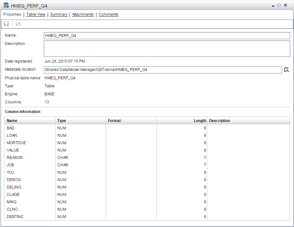Open the Summary tab
The height and width of the screenshot is (227, 294).
(x=59, y=14)
